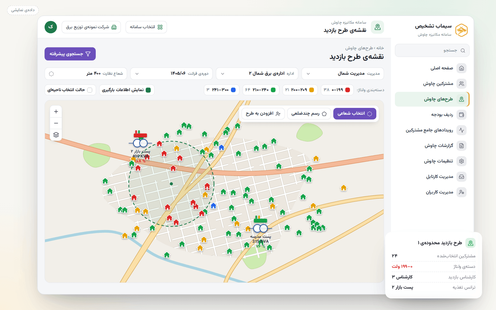Click the user-cog icon beside مدیریت کاربران
Image resolution: width=496 pixels, height=310 pixels.
(462, 192)
